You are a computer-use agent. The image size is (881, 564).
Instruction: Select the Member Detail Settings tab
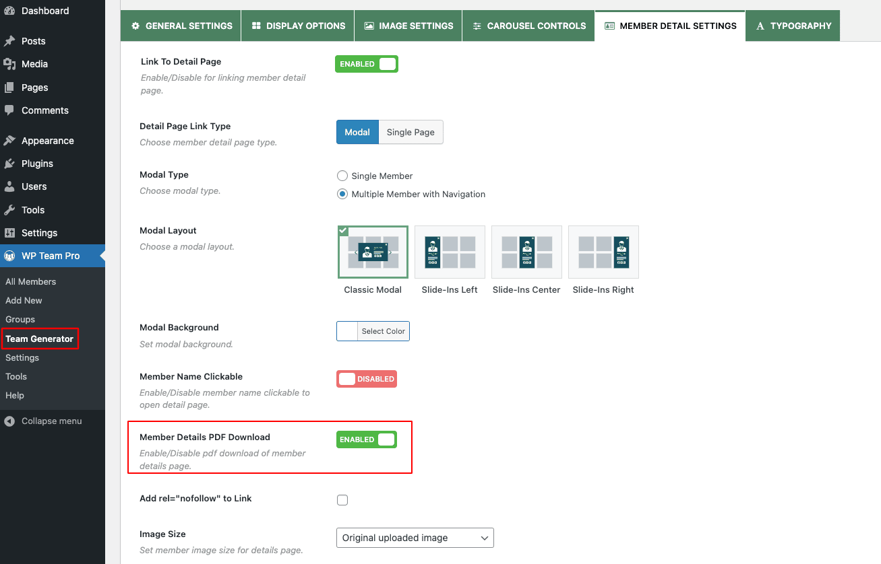click(670, 26)
